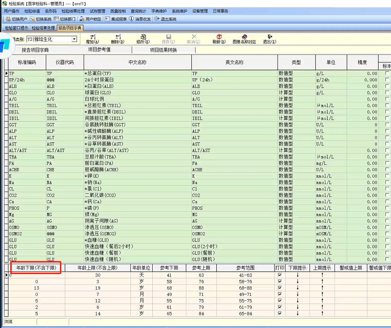
Task: Toggle 打印 checkbox for range 68-88
Action: (280, 288)
